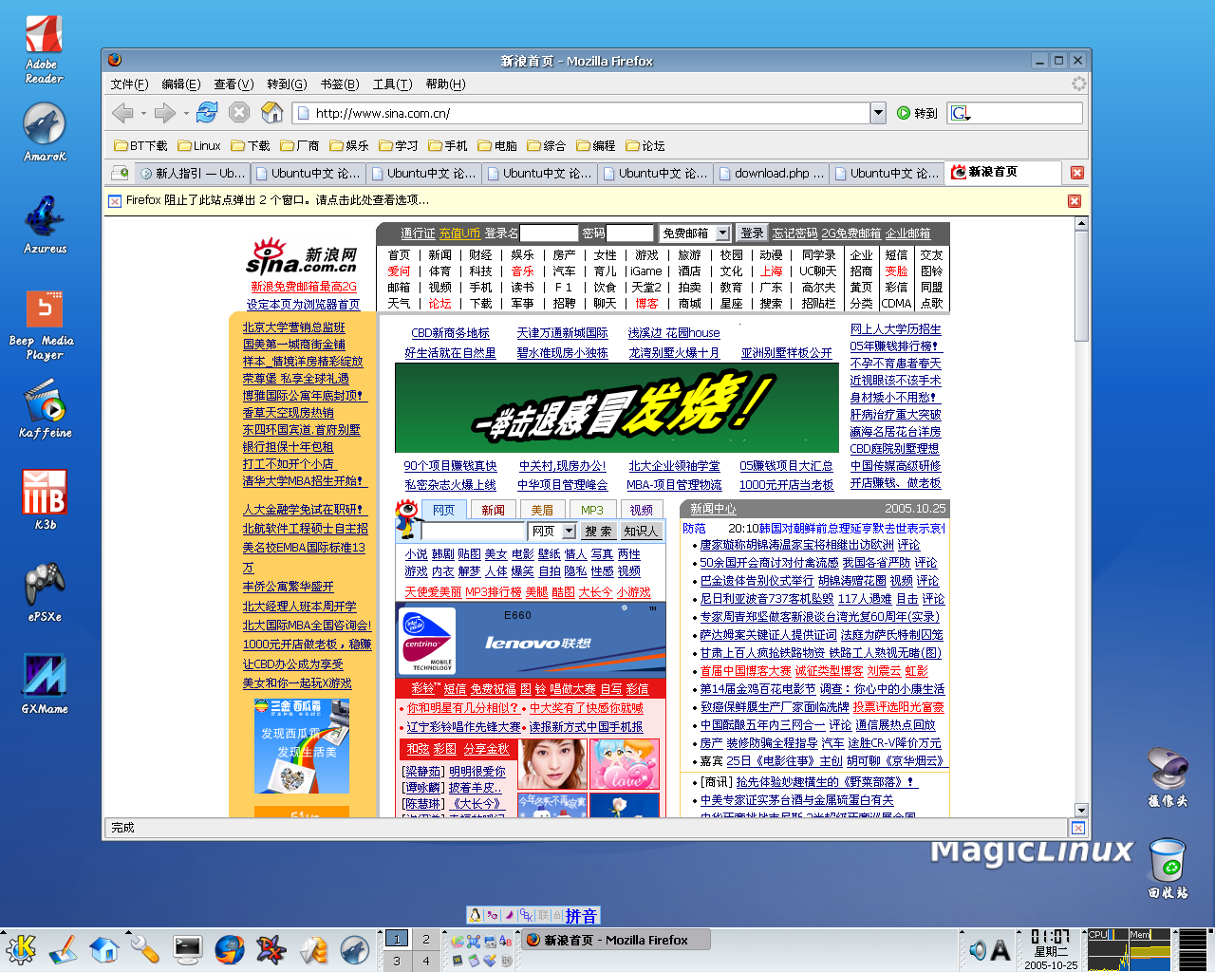Screen dimensions: 1215x972
Task: Open the 文件(F) menu
Action: click(x=129, y=84)
